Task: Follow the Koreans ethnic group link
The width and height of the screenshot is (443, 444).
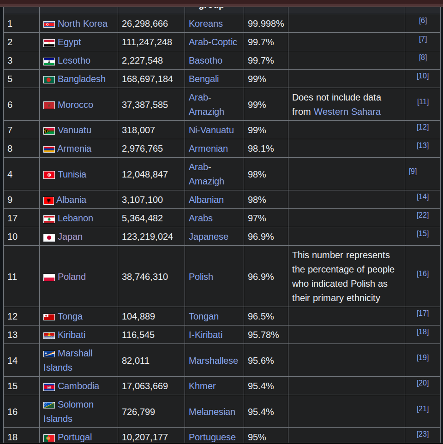Action: click(206, 24)
